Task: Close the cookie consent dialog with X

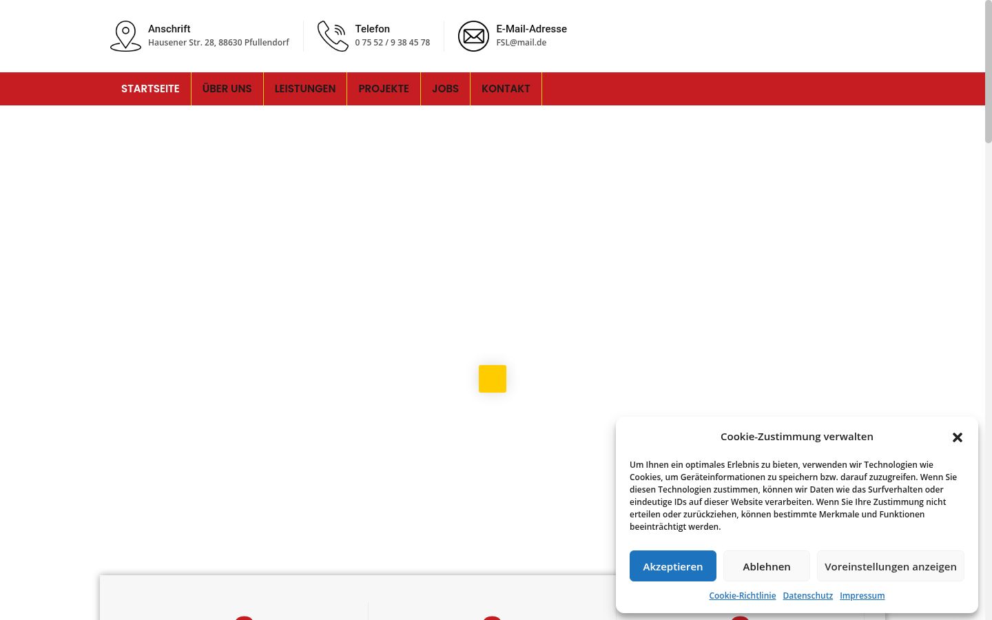Action: coord(957,437)
